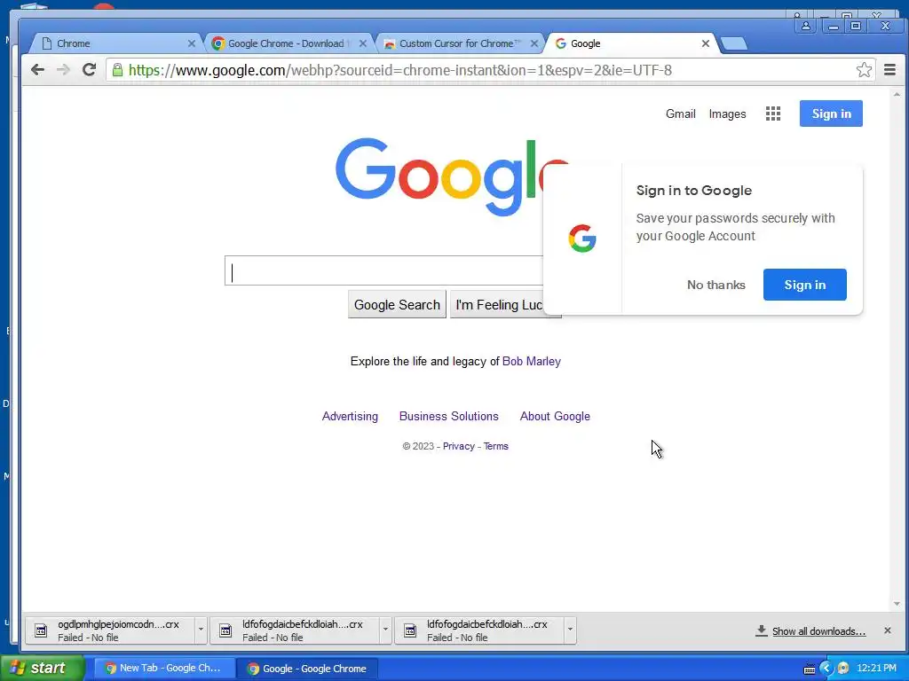Dismiss popup with No thanks

716,285
